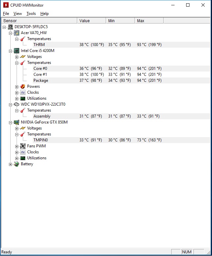
Task: Click the Intel CPU Utilizations graph icon
Action: 23,98
